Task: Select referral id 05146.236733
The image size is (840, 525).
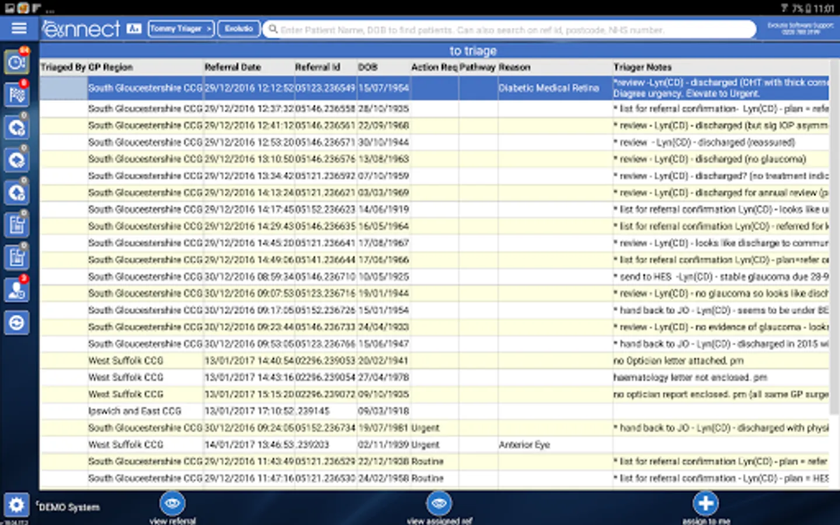Action: [x=325, y=327]
